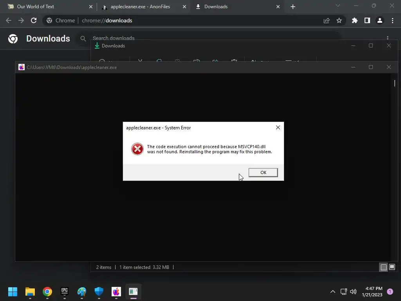
Task: Open the clock and date flyout
Action: coord(372,292)
